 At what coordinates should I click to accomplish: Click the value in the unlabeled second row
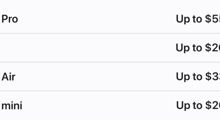tap(198, 48)
